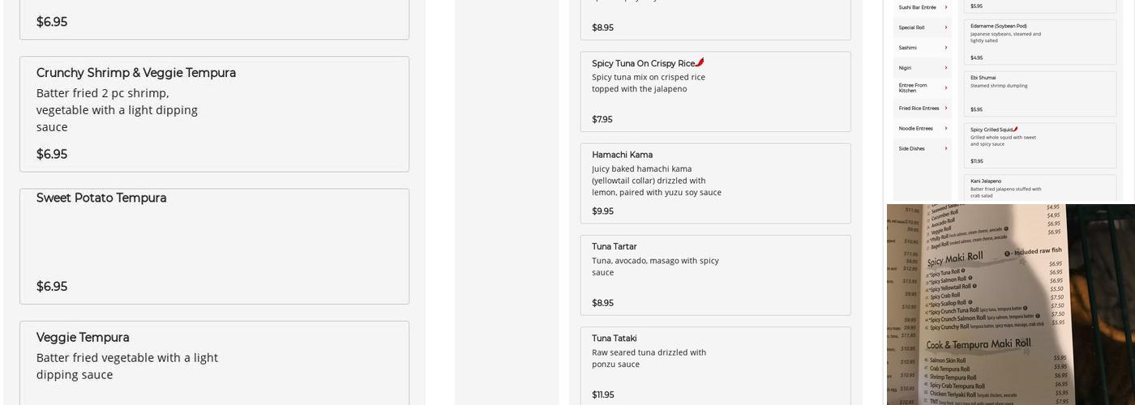Image resolution: width=1135 pixels, height=405 pixels.
Task: Click arrow next to Entree From Kitchen
Action: [x=946, y=87]
